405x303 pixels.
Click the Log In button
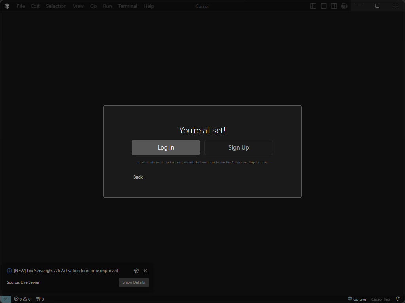tap(166, 148)
